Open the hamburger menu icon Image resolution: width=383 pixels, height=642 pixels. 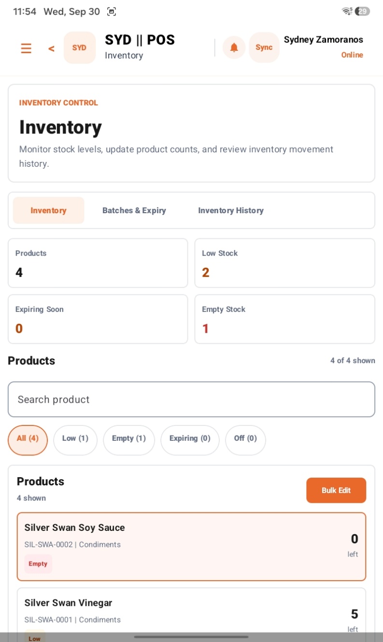point(26,48)
